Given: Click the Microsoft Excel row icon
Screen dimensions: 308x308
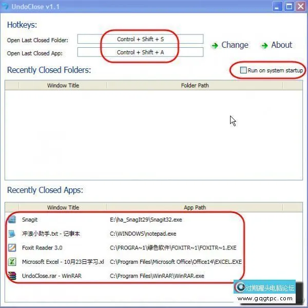Looking at the screenshot, I should coord(12,262).
